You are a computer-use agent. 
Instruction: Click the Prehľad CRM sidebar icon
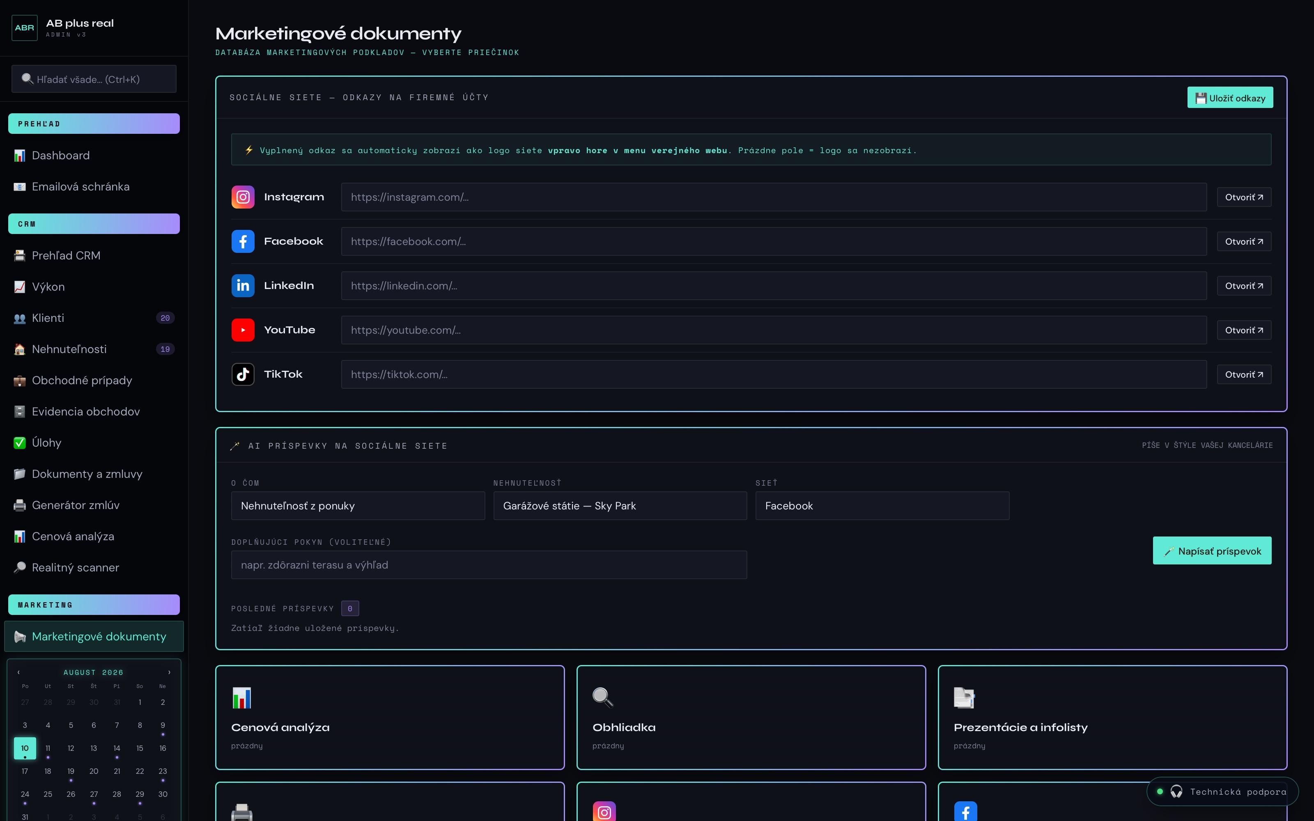pos(20,256)
